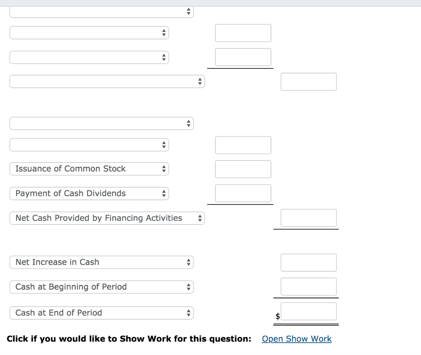Click the stepper arrows on Net Increase in Cash

point(188,262)
